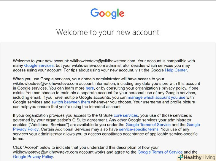Screen dimensions: 216x161
Task: Click the "Welcome to your new account" heading
Action: tap(108, 32)
